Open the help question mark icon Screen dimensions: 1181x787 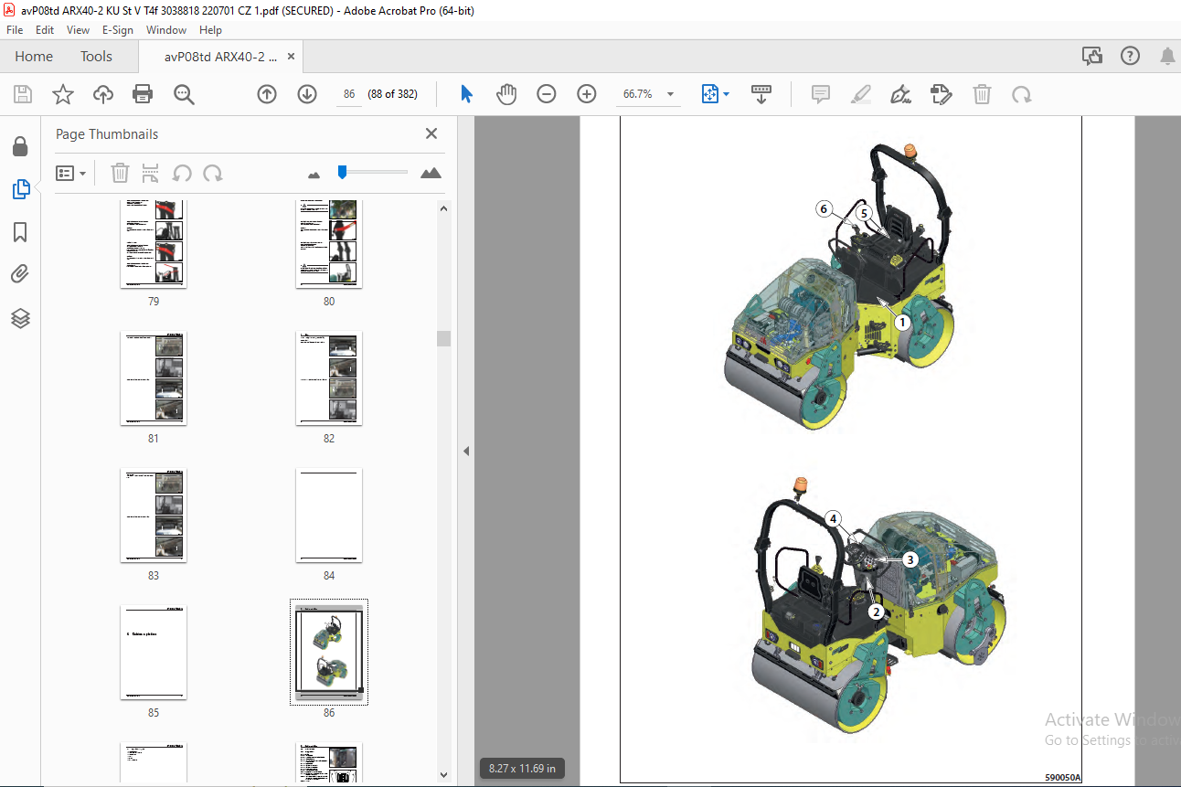[x=1131, y=56]
